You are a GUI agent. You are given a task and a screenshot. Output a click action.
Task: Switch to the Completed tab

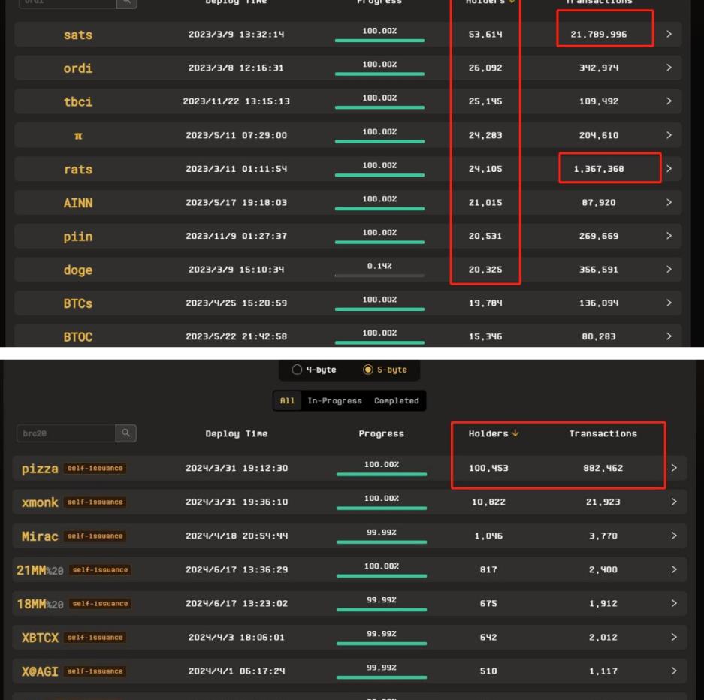(x=397, y=400)
